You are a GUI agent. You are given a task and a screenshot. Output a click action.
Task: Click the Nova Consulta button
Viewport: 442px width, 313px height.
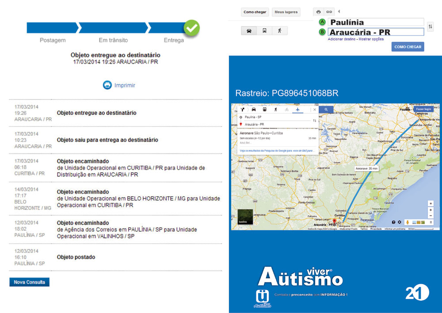tap(29, 282)
